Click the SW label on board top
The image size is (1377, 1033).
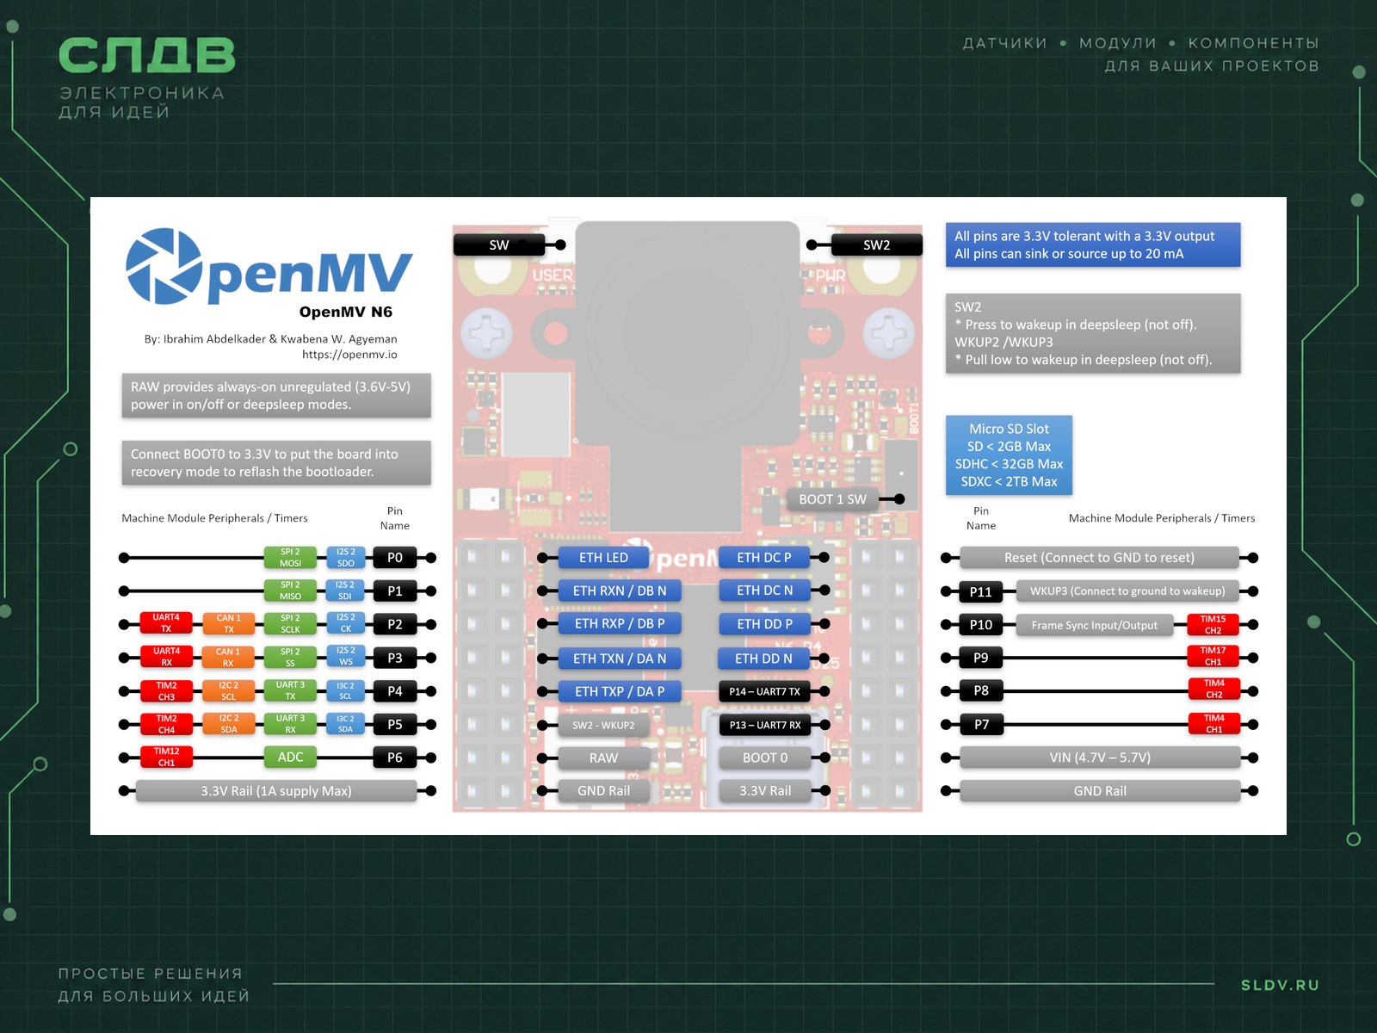pos(499,245)
